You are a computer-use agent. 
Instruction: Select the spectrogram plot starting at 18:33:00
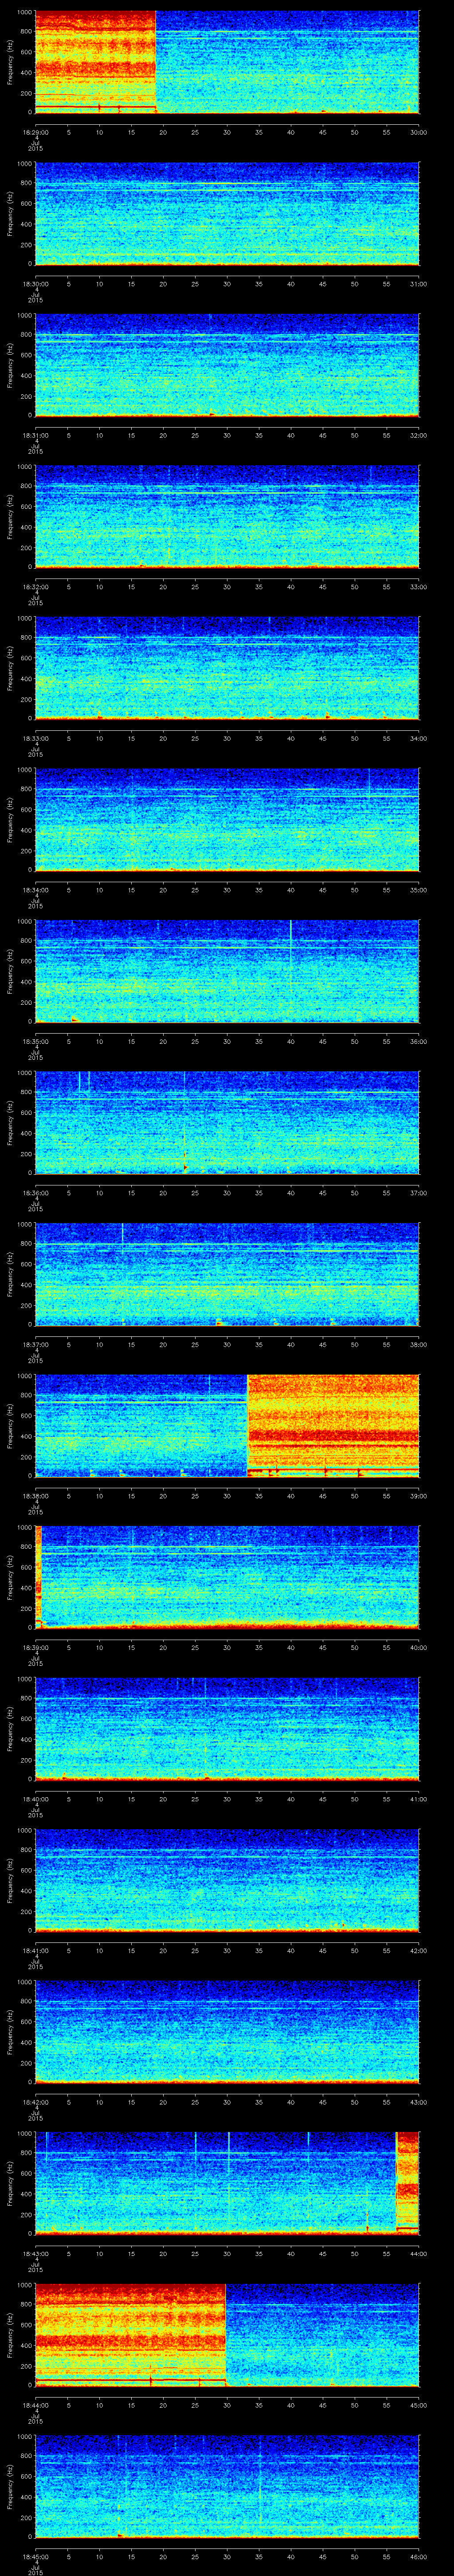(227, 668)
